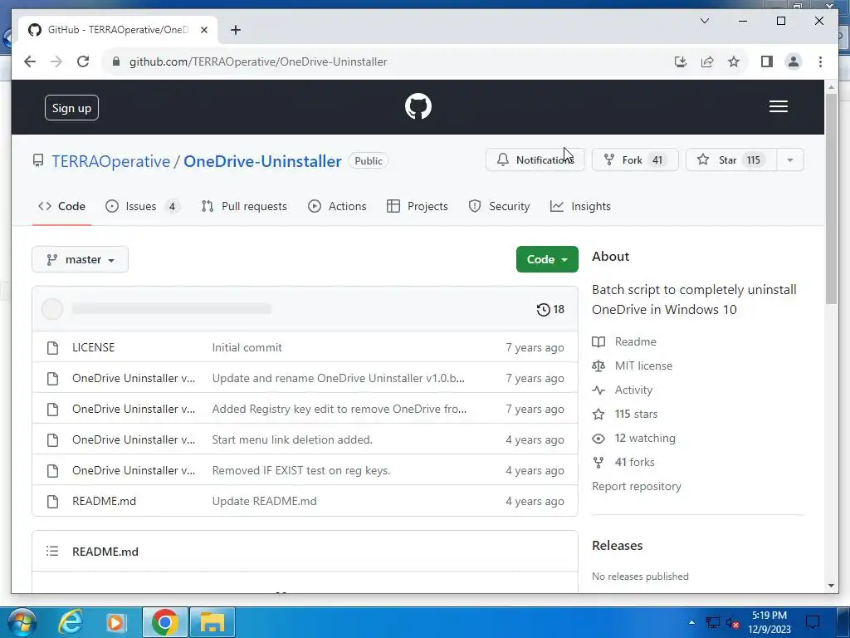Launch Internet Explorer from taskbar
850x638 pixels.
pos(71,621)
